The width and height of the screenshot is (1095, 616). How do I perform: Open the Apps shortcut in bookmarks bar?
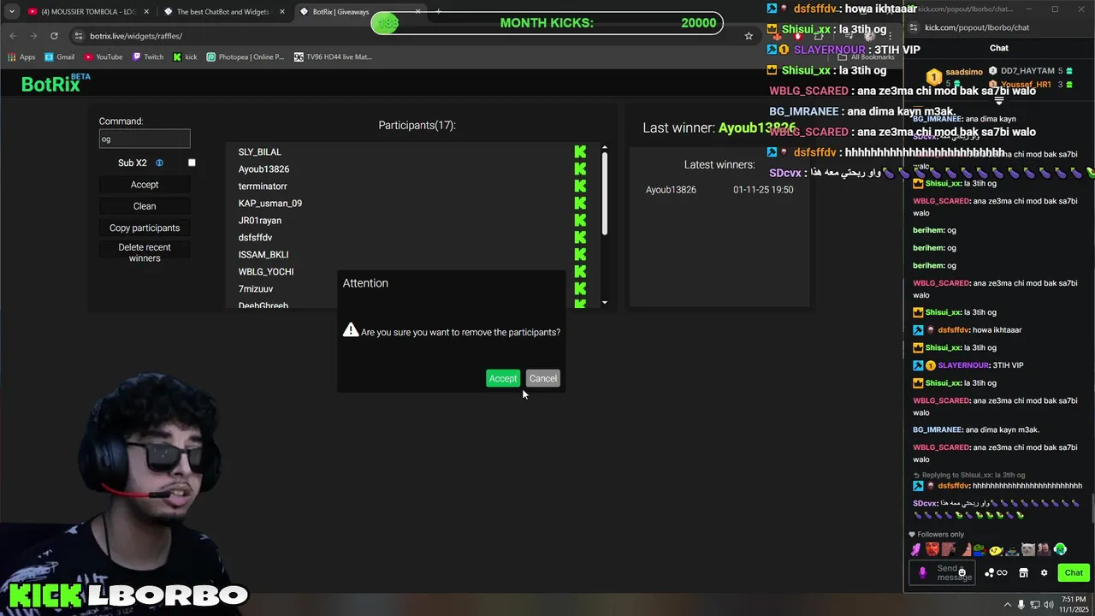tap(21, 57)
